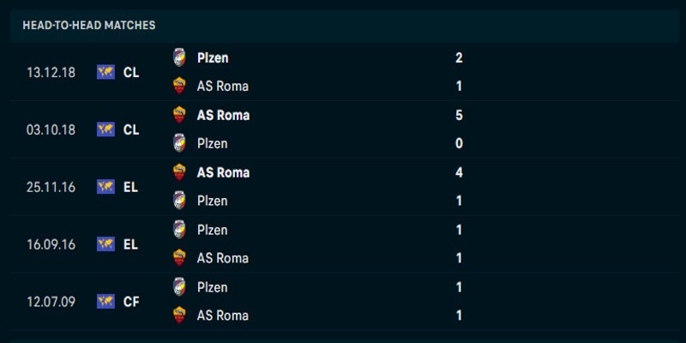Click AS Roma's score of 5
Image resolution: width=686 pixels, height=343 pixels.
click(460, 115)
